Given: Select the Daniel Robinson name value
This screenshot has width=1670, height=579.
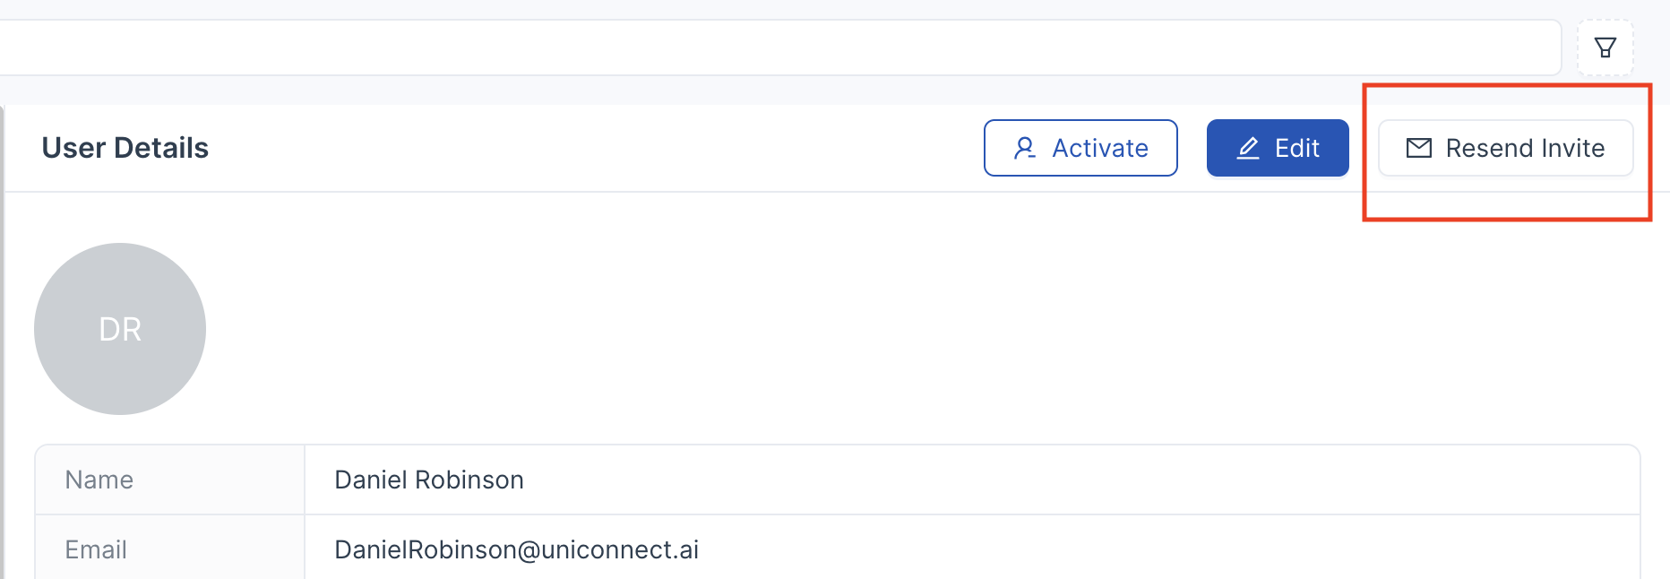Looking at the screenshot, I should [x=429, y=480].
